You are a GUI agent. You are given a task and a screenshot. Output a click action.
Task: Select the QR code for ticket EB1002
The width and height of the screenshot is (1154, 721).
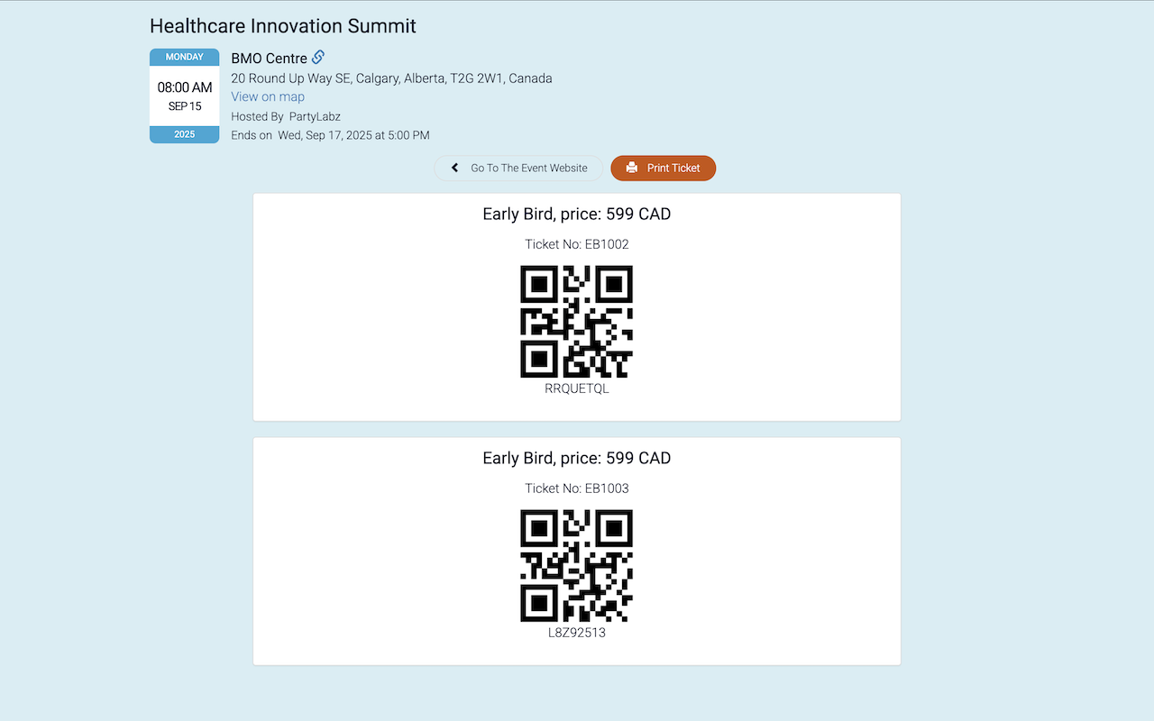tap(577, 322)
